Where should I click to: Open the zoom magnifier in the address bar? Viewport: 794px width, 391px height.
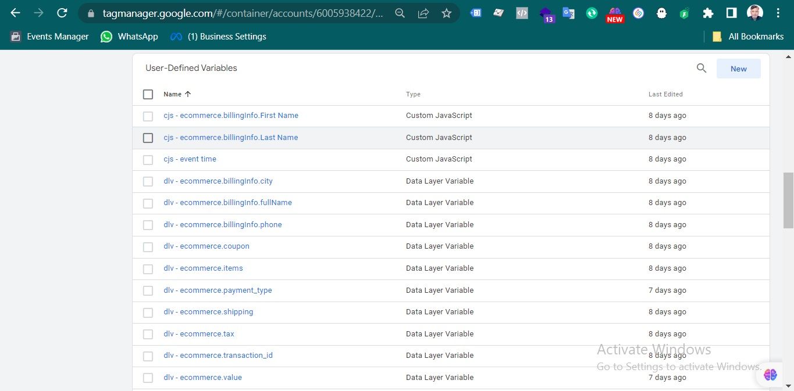(400, 13)
